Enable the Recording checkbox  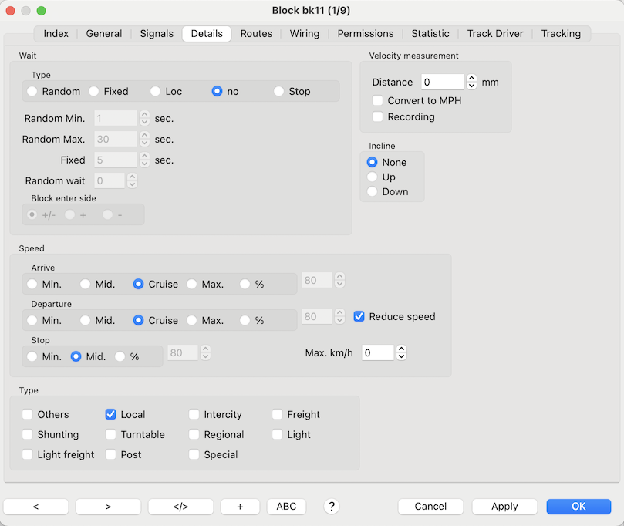(x=378, y=117)
